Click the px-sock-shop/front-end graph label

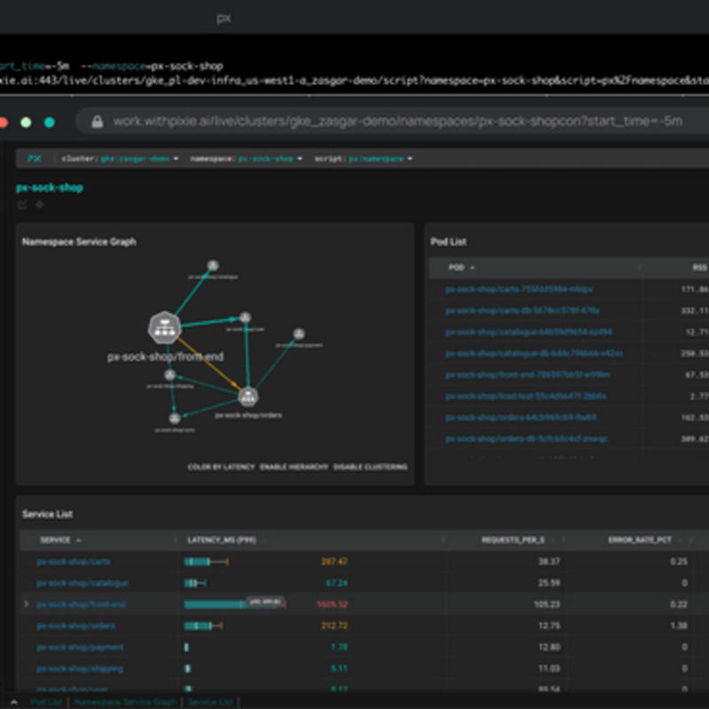click(165, 357)
